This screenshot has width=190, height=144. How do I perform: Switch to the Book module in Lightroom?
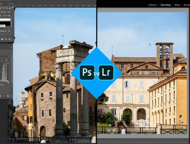click(x=187, y=5)
